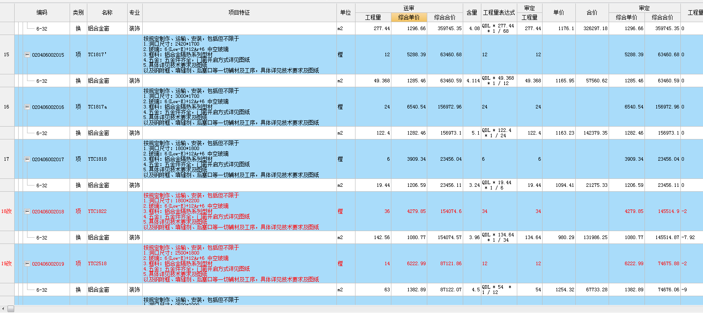Select row header 18改
Image resolution: width=703 pixels, height=313 pixels.
click(x=7, y=212)
